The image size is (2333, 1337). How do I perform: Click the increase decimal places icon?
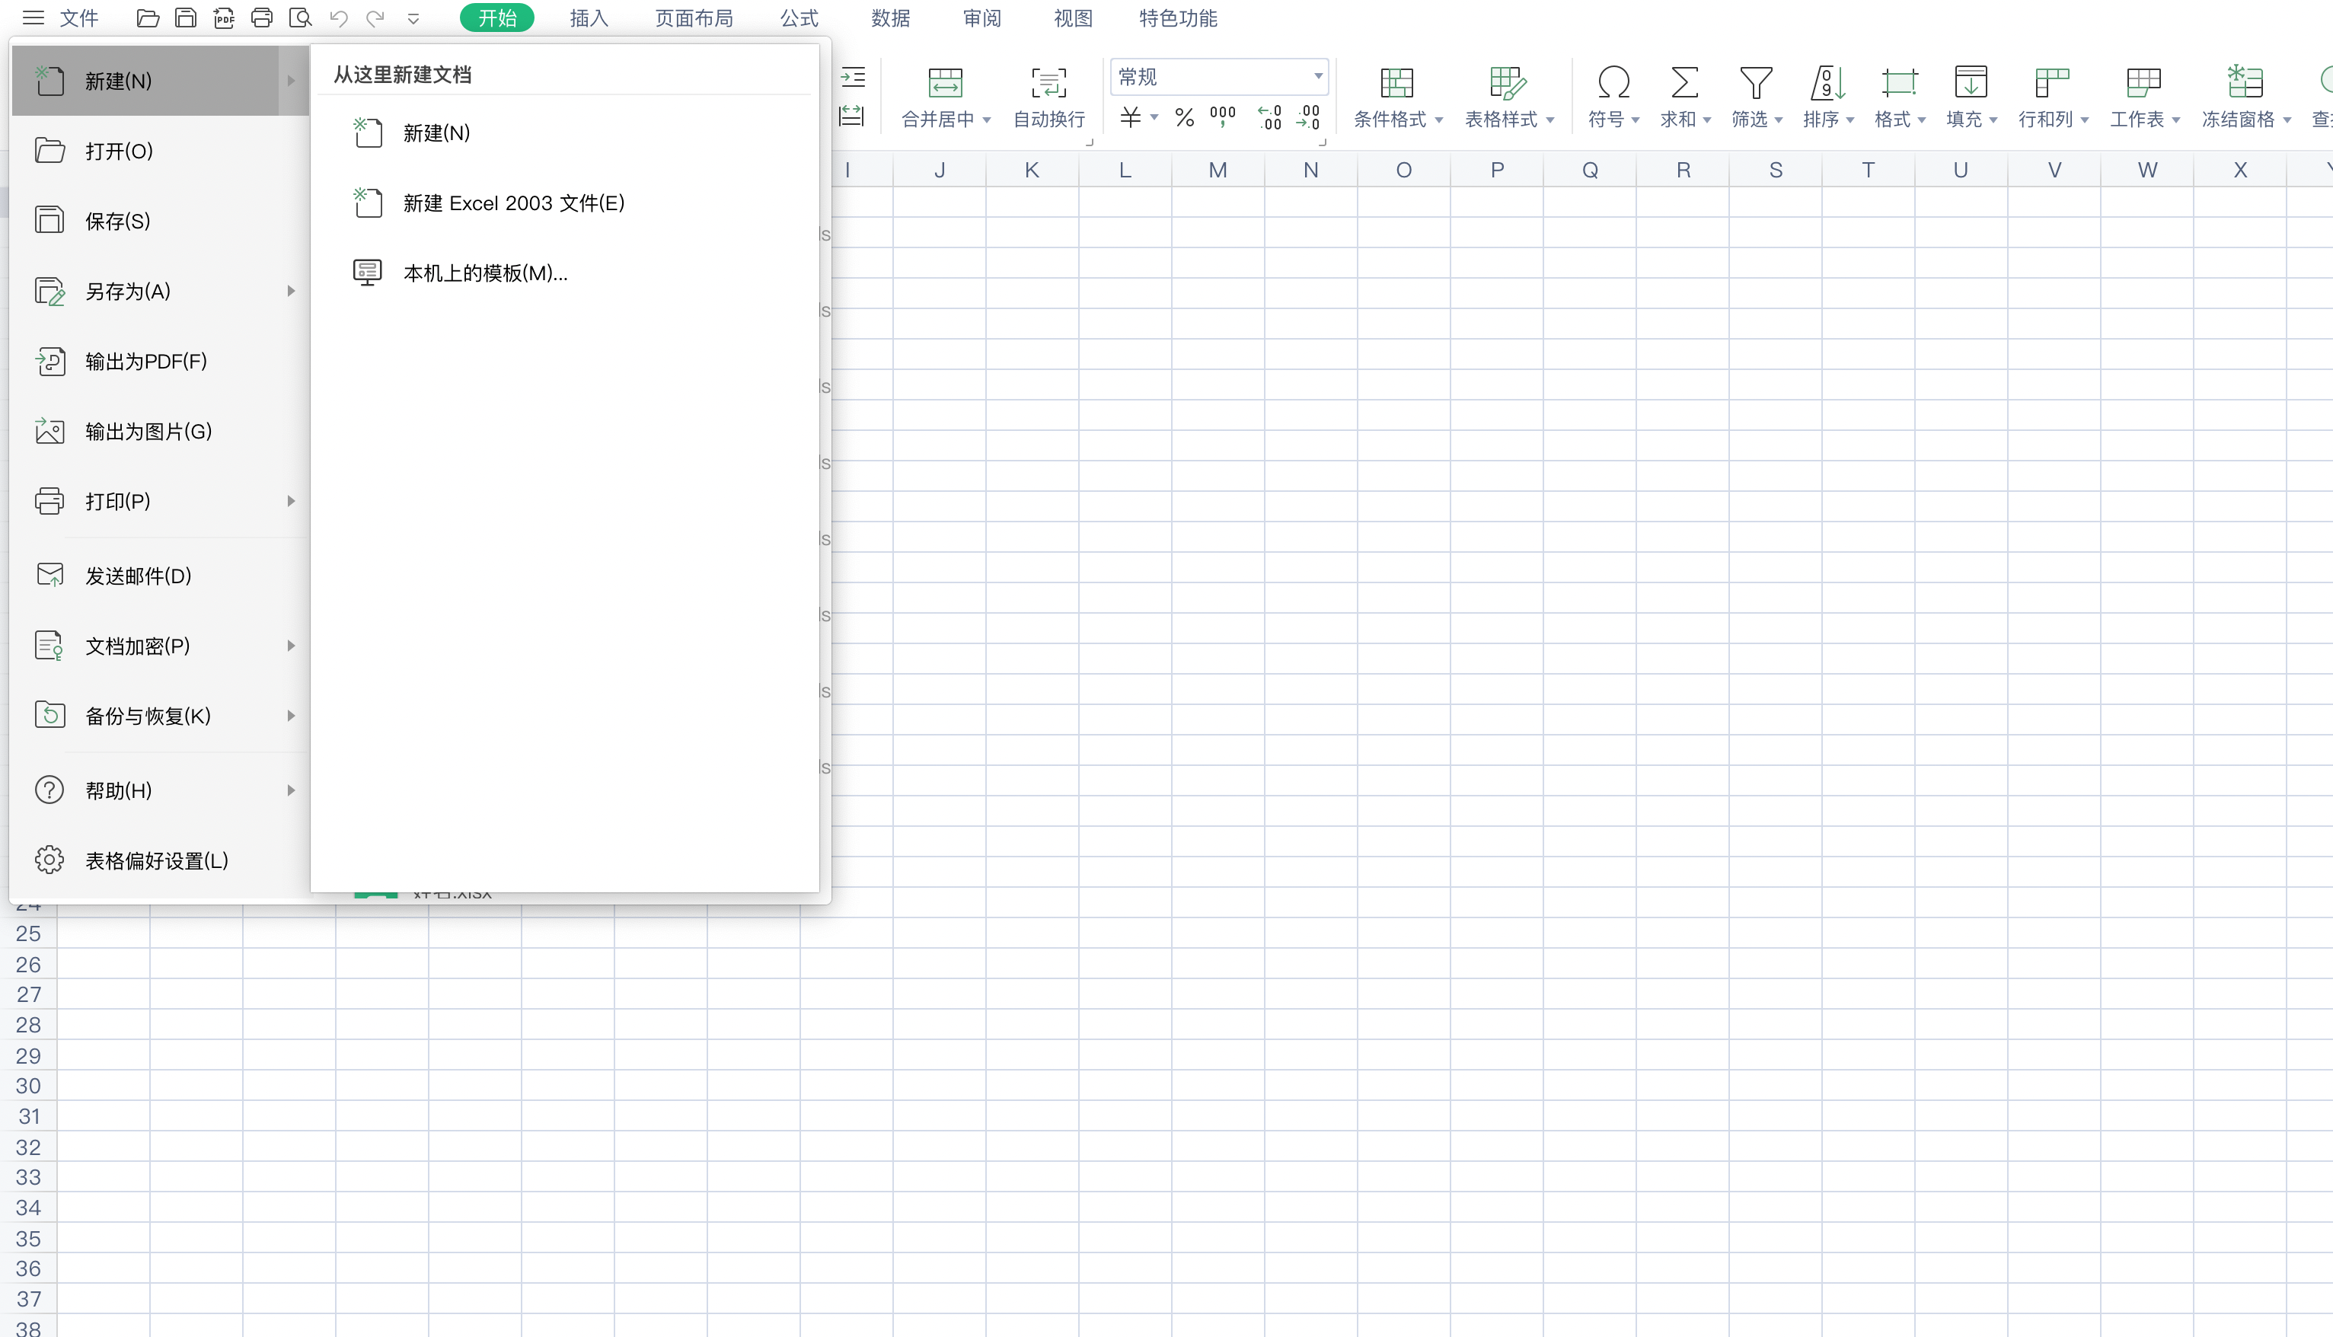(x=1270, y=116)
